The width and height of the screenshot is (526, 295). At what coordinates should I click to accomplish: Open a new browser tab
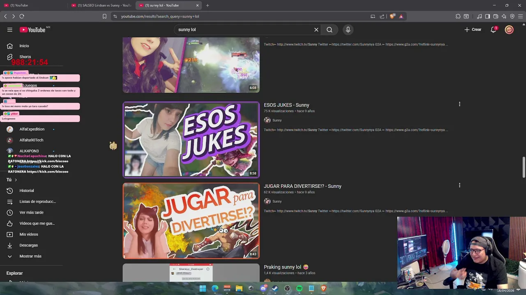[208, 5]
